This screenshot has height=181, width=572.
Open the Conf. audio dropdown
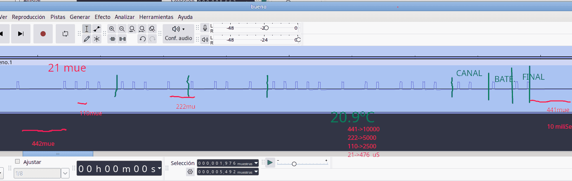[178, 33]
